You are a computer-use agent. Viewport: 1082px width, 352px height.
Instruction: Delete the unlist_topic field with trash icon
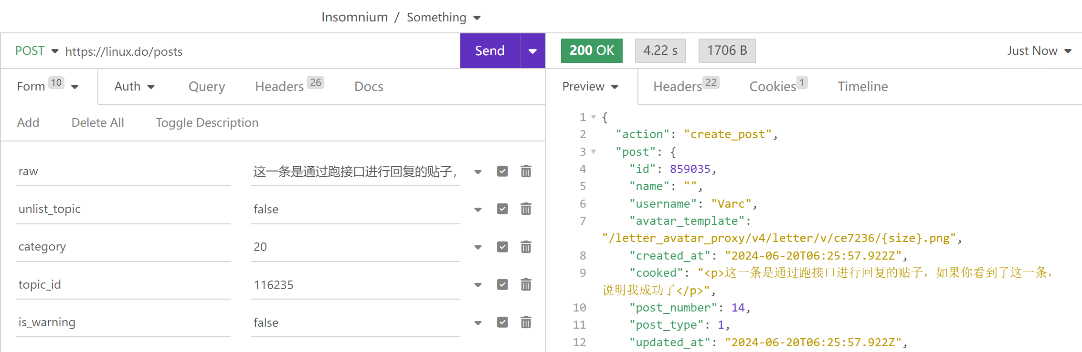click(x=526, y=209)
